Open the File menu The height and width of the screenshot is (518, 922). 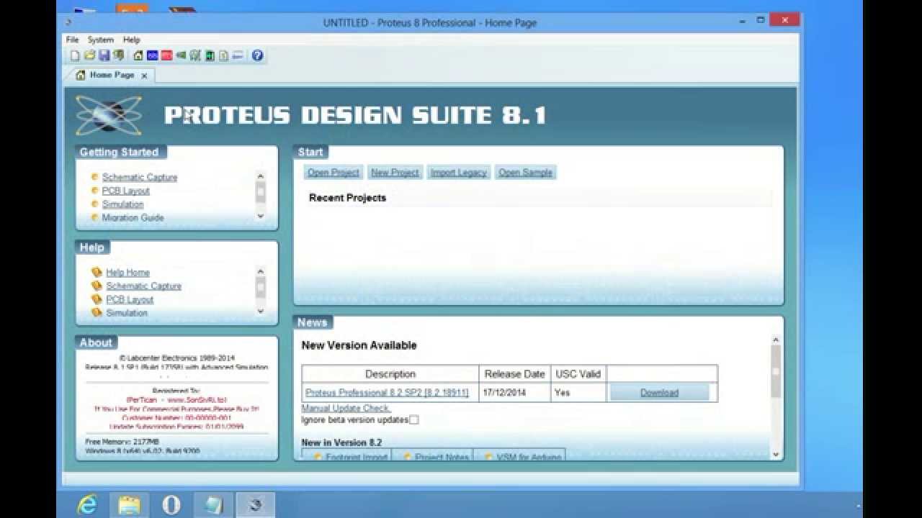coord(72,40)
